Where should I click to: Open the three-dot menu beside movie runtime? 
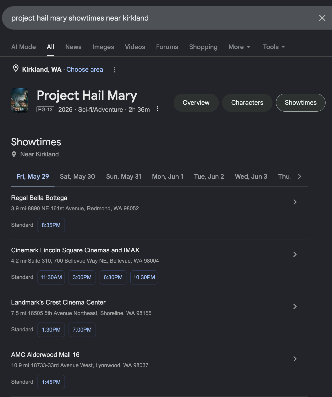157,109
